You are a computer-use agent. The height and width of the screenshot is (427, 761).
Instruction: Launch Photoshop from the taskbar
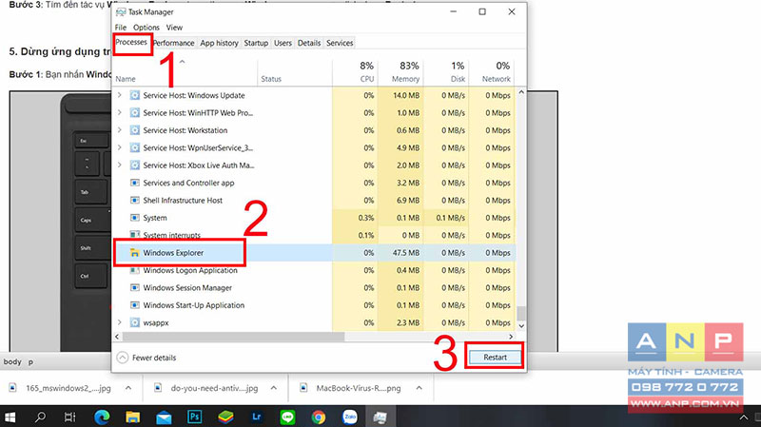(x=195, y=417)
